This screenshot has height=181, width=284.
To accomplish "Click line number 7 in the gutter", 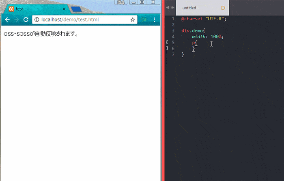I will (x=173, y=54).
